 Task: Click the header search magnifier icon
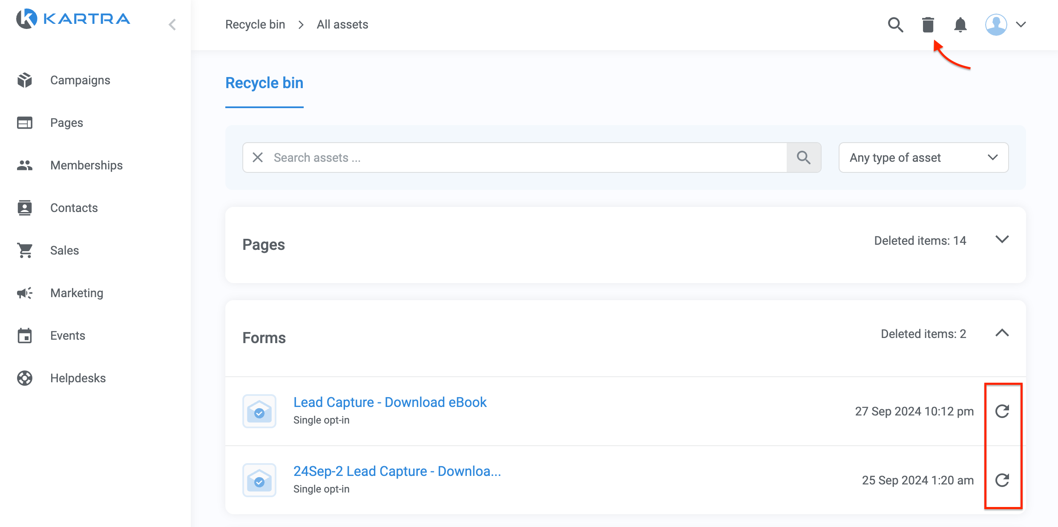[895, 25]
